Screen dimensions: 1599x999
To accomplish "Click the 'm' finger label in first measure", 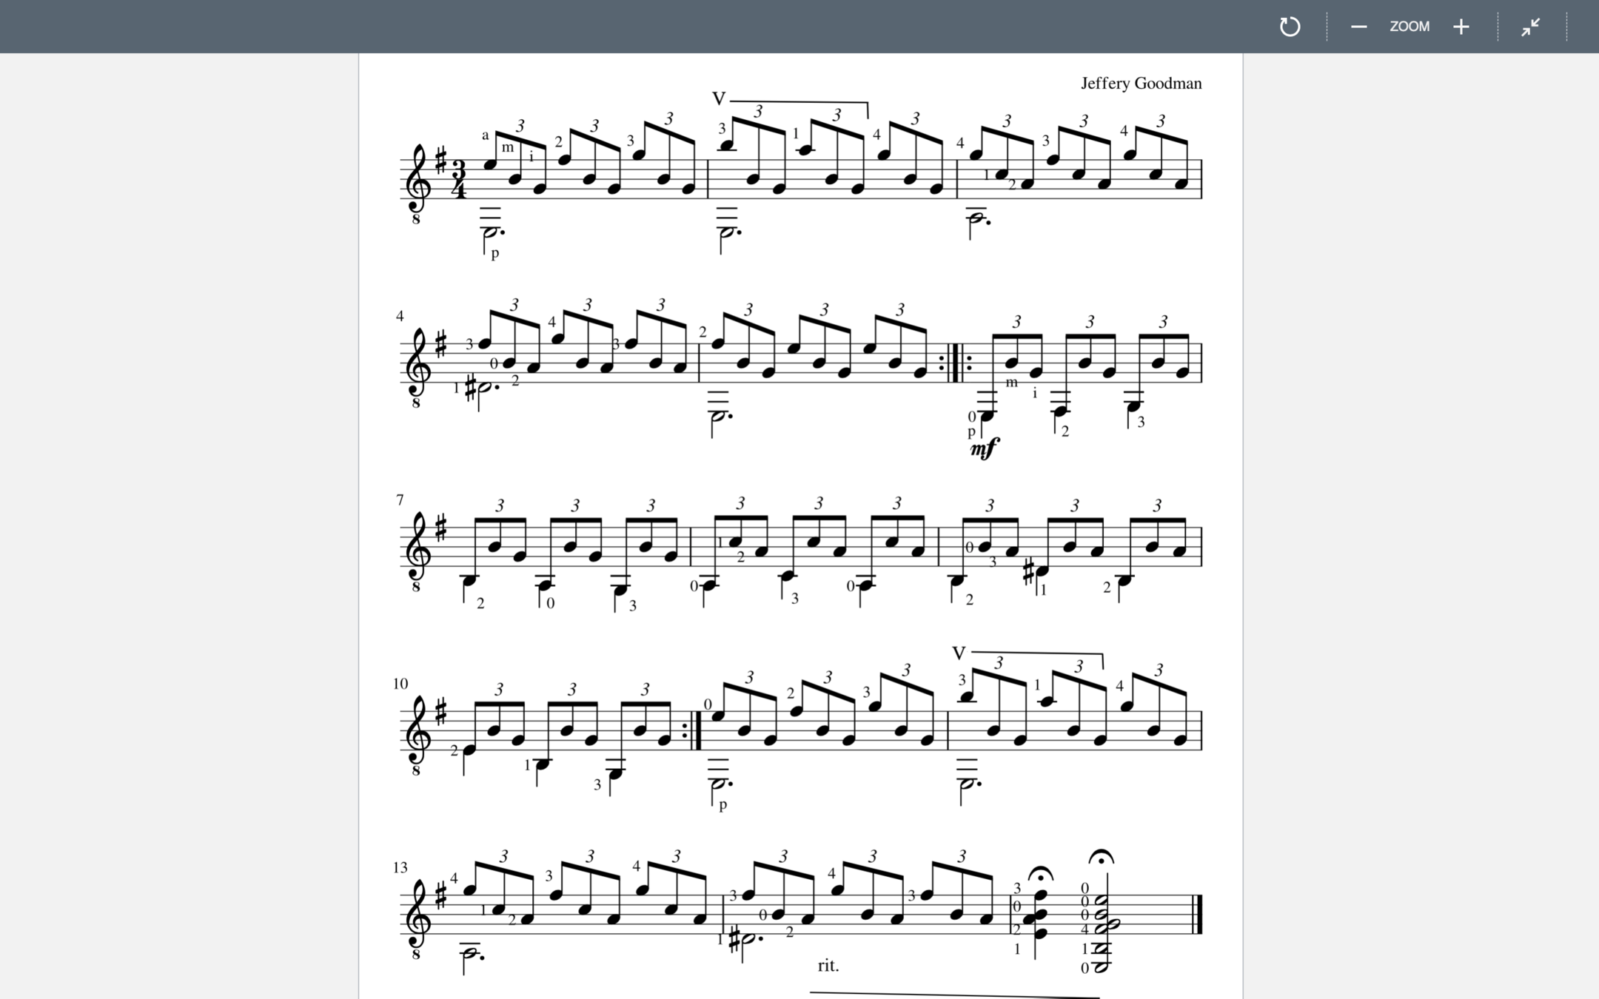I will click(x=508, y=147).
